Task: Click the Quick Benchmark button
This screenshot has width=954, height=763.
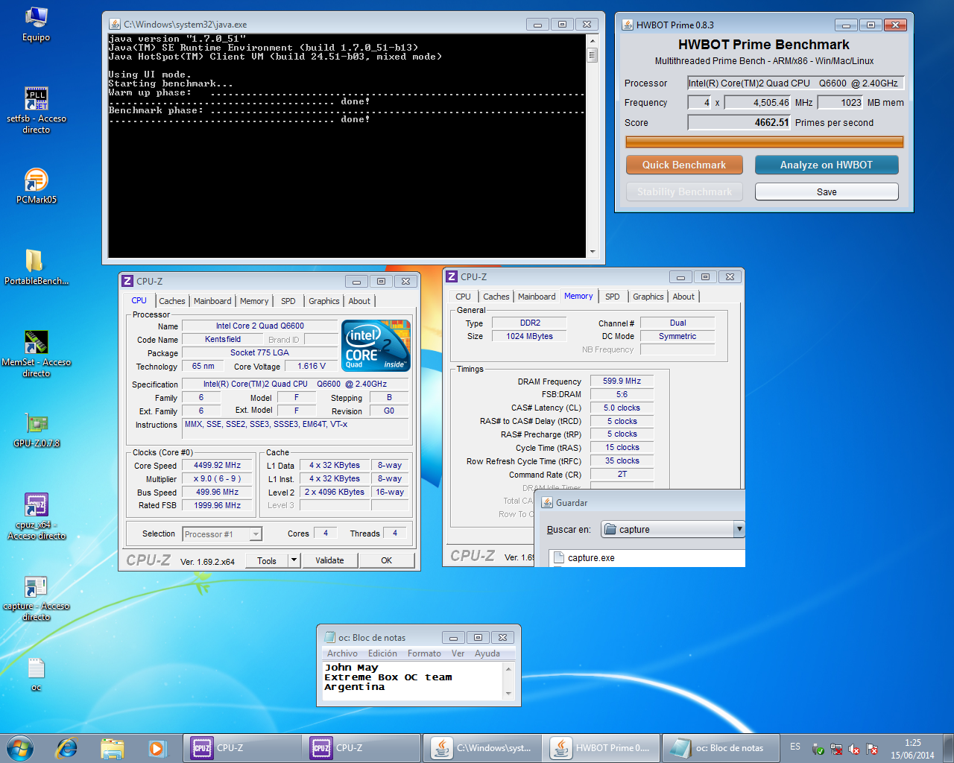Action: tap(684, 165)
